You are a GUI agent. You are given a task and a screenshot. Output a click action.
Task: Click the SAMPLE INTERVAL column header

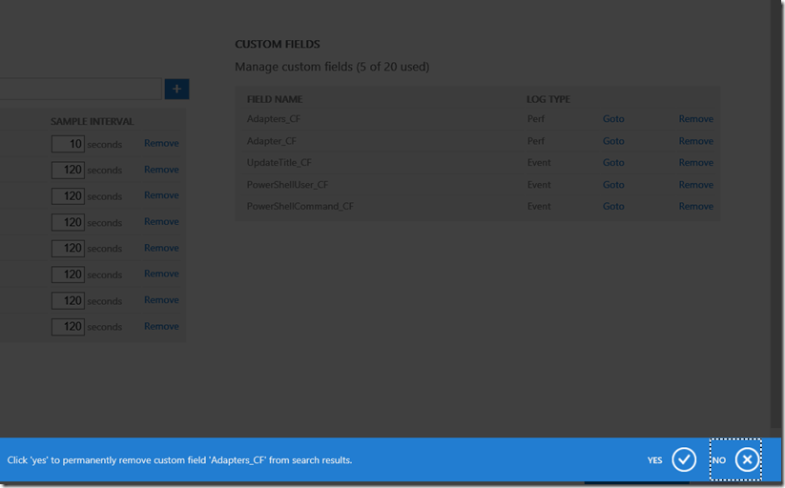click(x=92, y=122)
